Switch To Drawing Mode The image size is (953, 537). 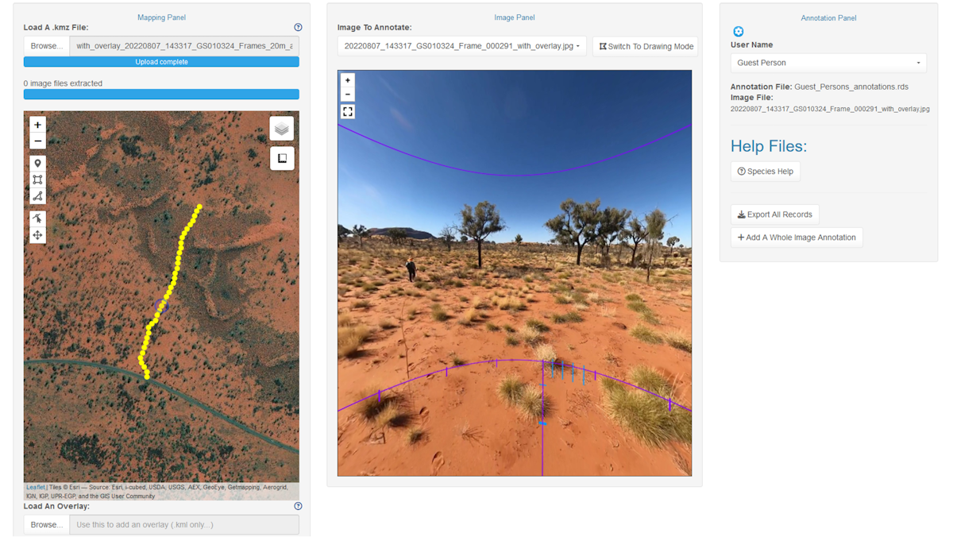[x=646, y=46]
